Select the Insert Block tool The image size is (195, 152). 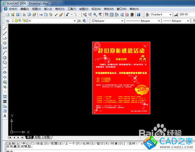point(5,82)
